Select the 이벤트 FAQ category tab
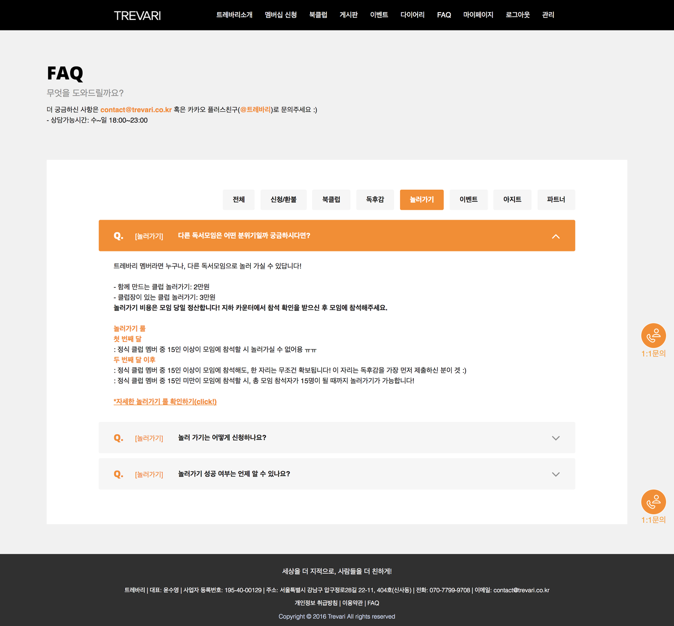This screenshot has width=674, height=626. pos(468,200)
